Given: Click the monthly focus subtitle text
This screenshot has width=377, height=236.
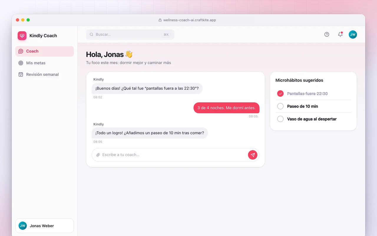Looking at the screenshot, I should pos(128,63).
